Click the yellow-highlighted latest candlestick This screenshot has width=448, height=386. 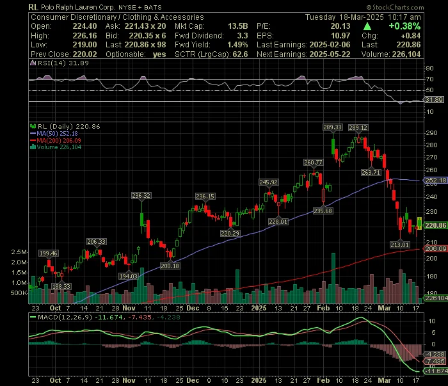pos(419,223)
